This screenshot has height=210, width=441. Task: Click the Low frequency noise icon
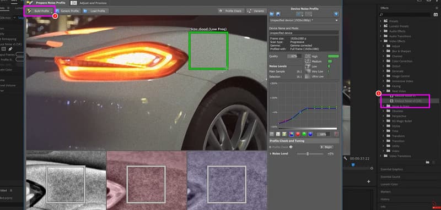tap(308, 67)
